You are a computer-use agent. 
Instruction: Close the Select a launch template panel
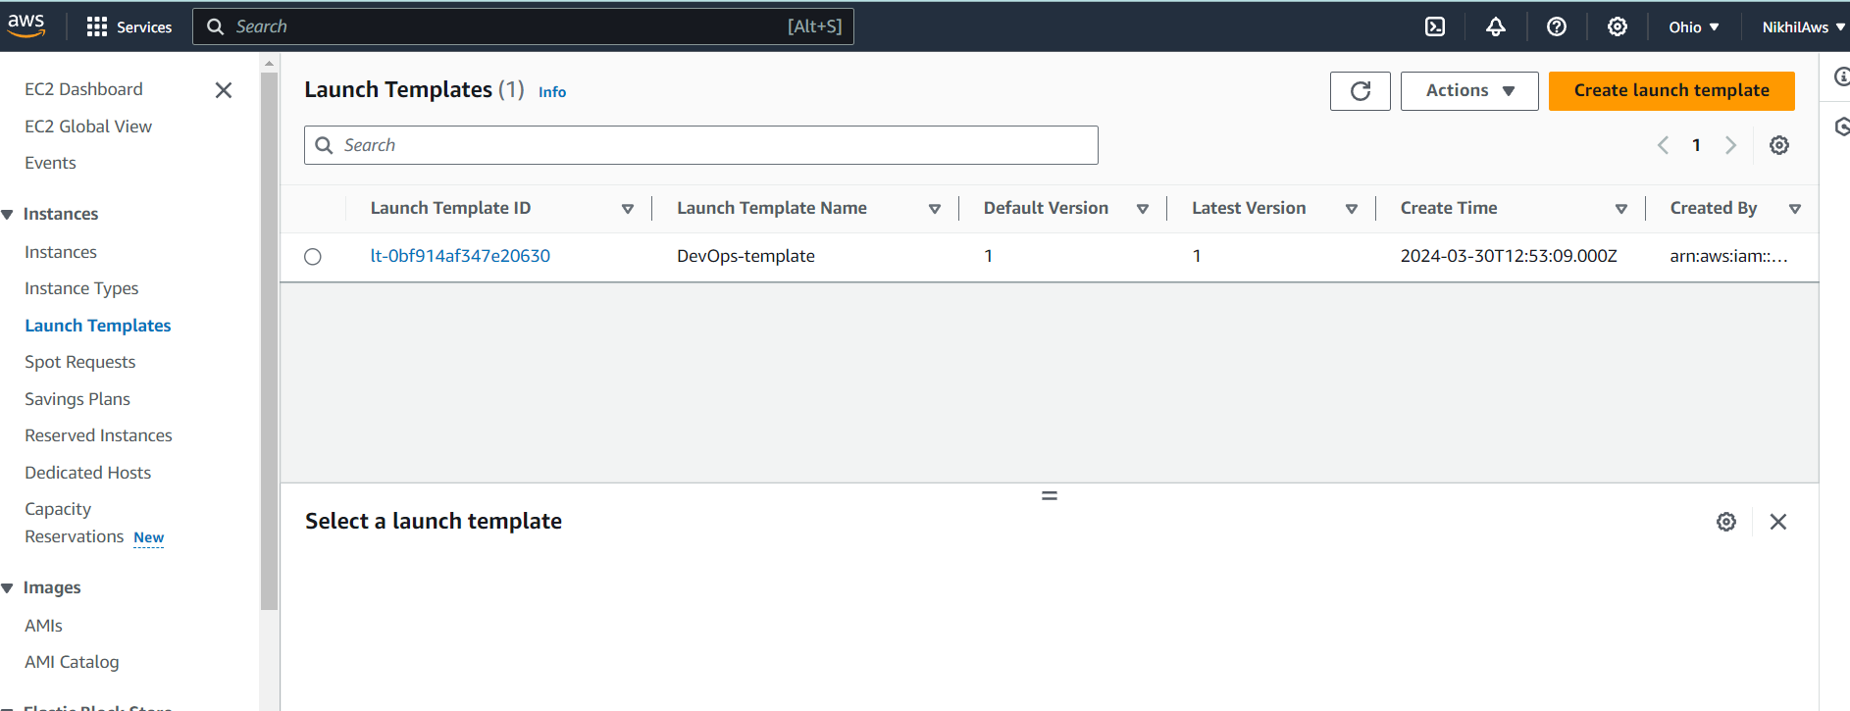click(x=1778, y=522)
